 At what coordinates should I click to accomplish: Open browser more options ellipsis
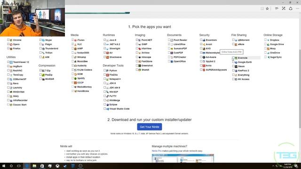[297, 8]
